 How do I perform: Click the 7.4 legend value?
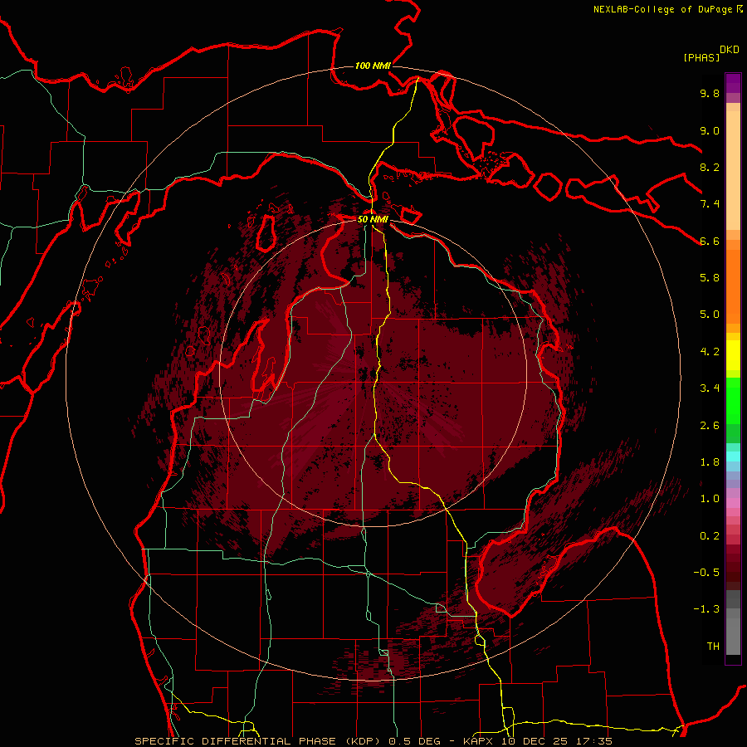click(x=710, y=204)
